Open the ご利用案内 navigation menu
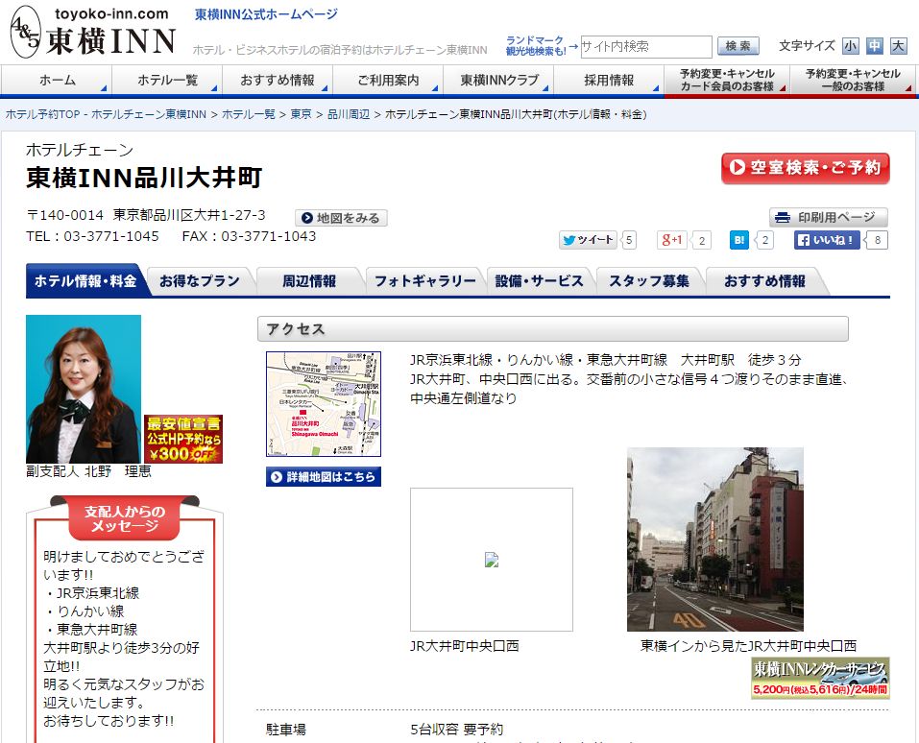This screenshot has width=919, height=743. pos(388,81)
